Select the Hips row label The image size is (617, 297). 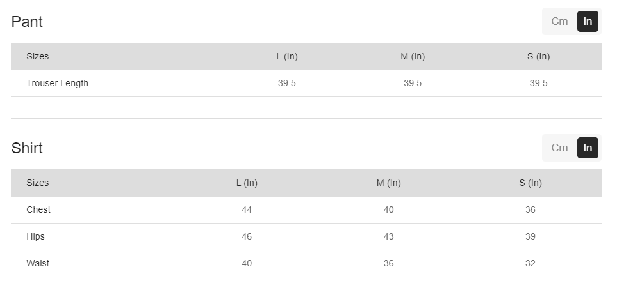coord(36,236)
